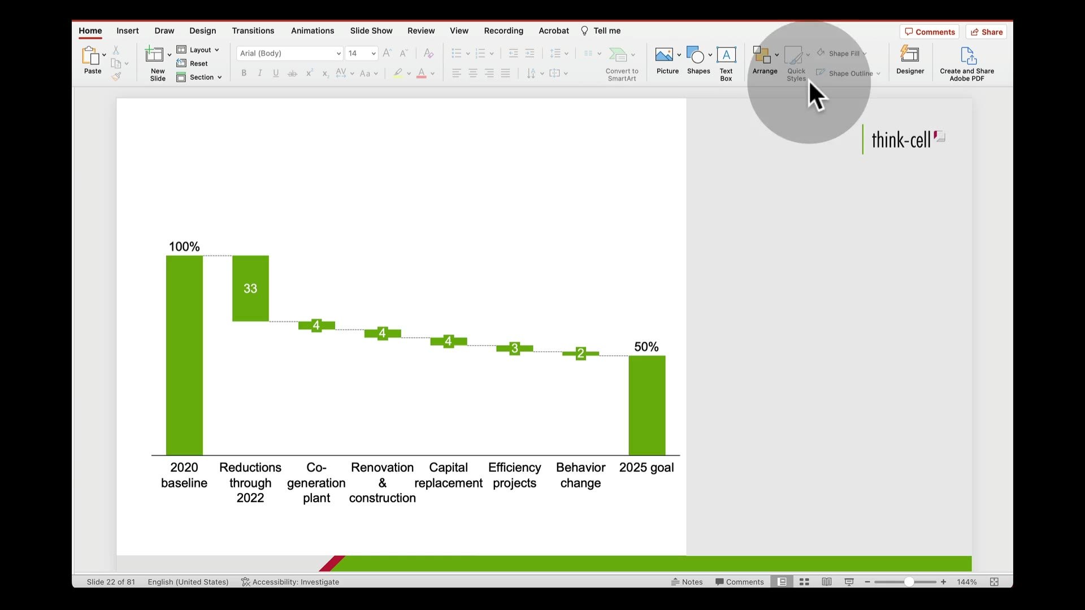This screenshot has height=610, width=1085.
Task: Open the Designer pane
Action: (910, 60)
